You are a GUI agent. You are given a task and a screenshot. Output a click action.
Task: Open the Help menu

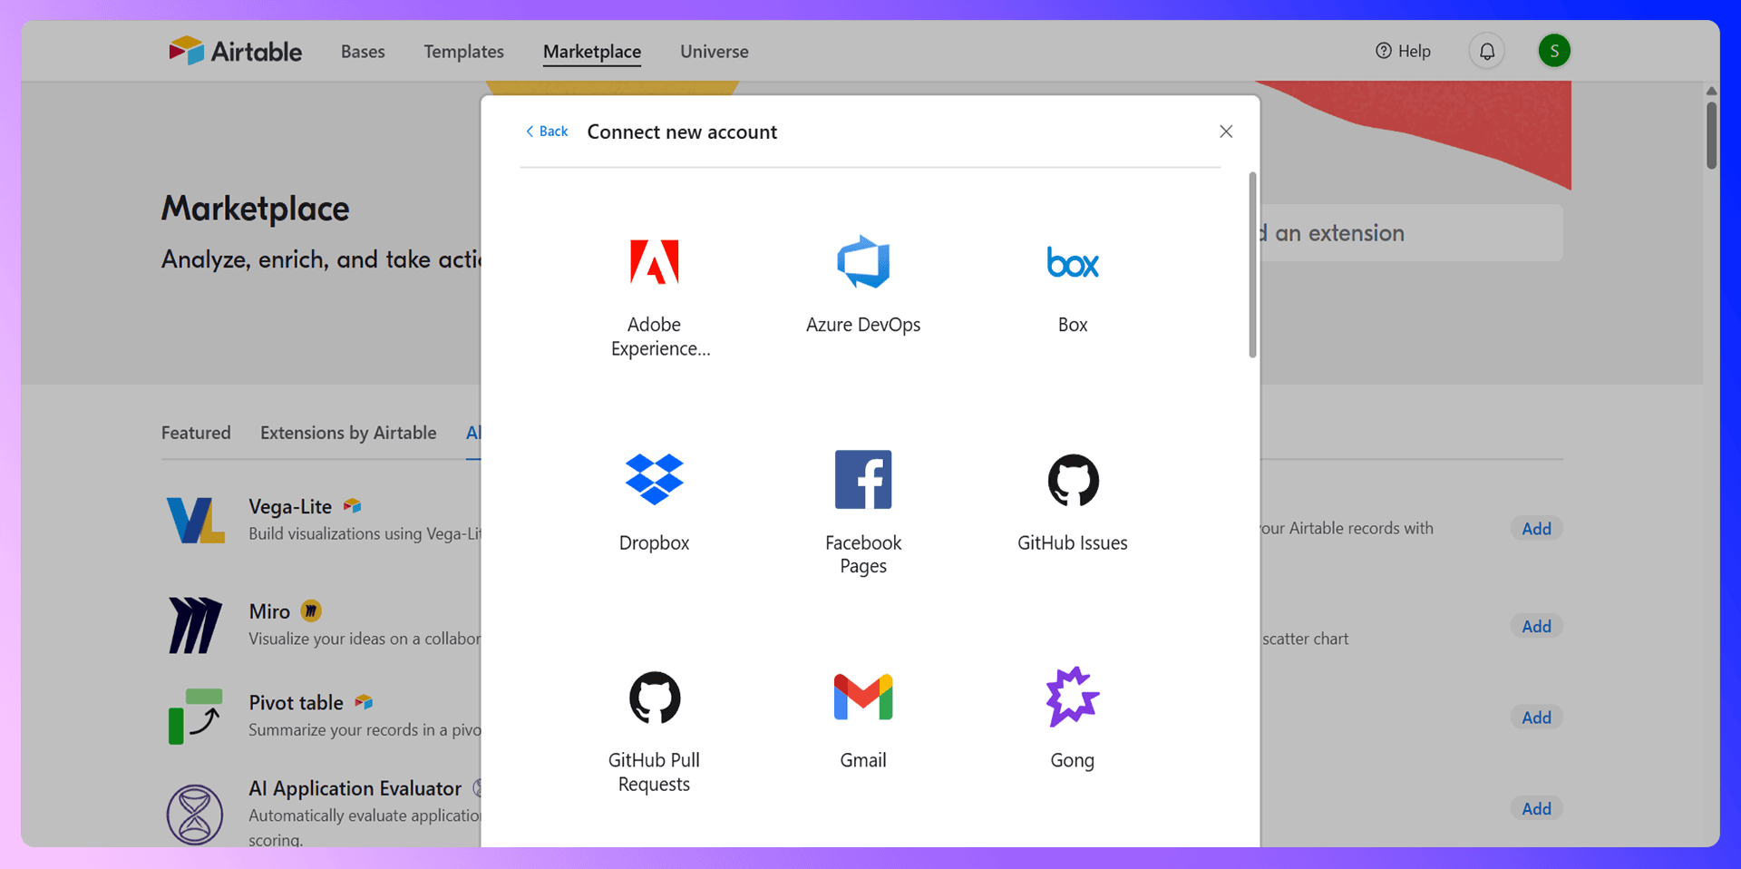coord(1403,51)
